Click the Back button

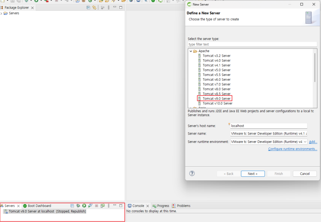[228, 174]
